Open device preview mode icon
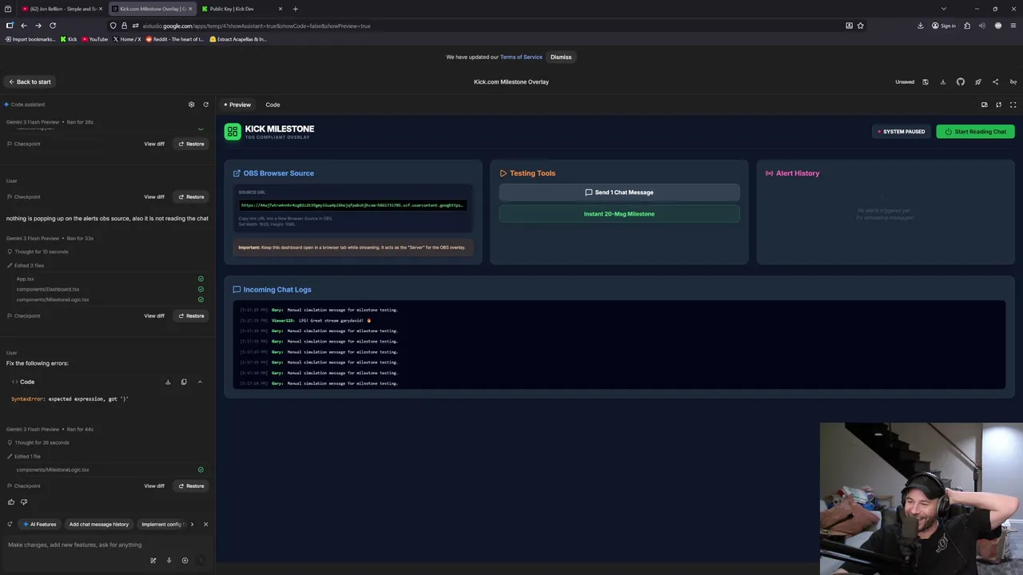 [985, 105]
